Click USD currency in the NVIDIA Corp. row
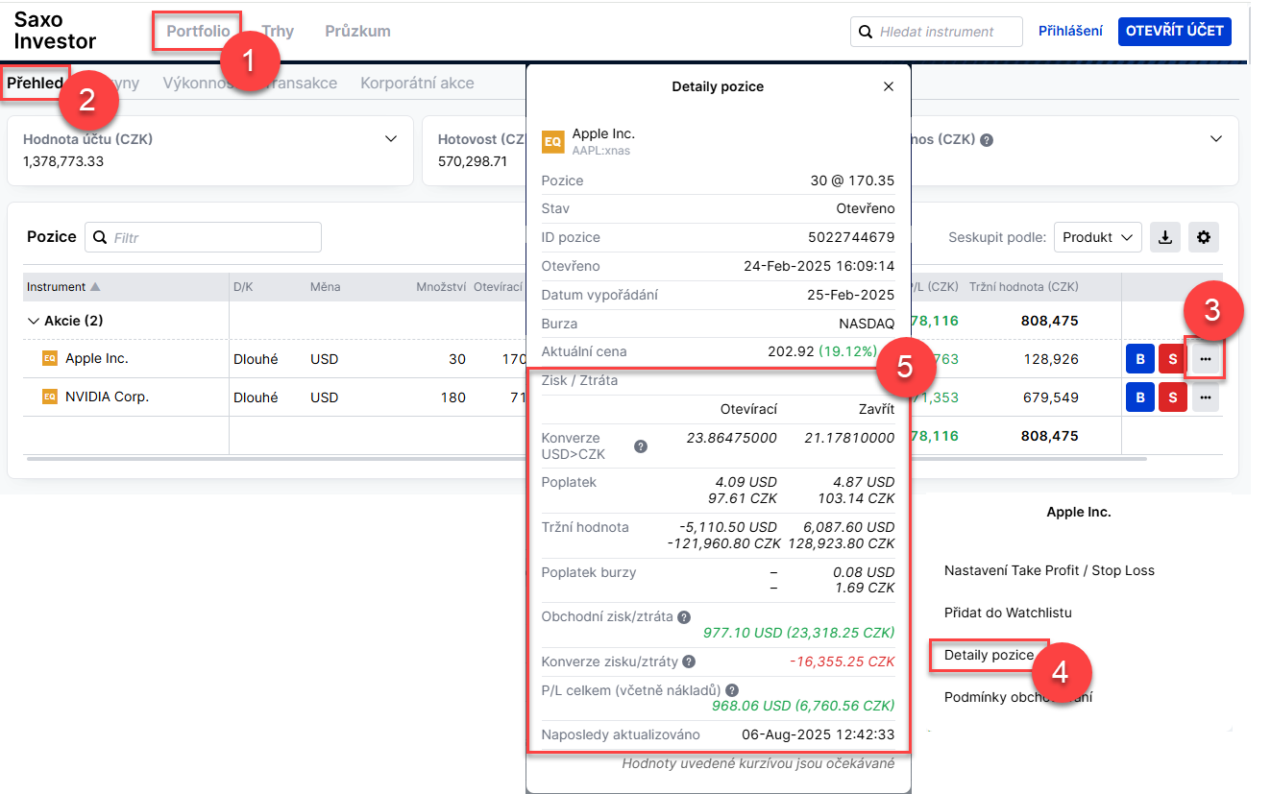Screen dimensions: 1271x794 point(325,397)
